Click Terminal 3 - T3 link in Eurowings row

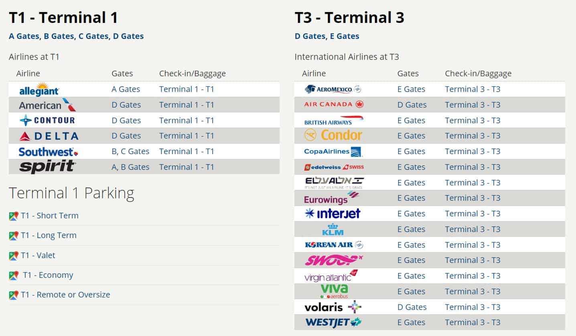(473, 198)
